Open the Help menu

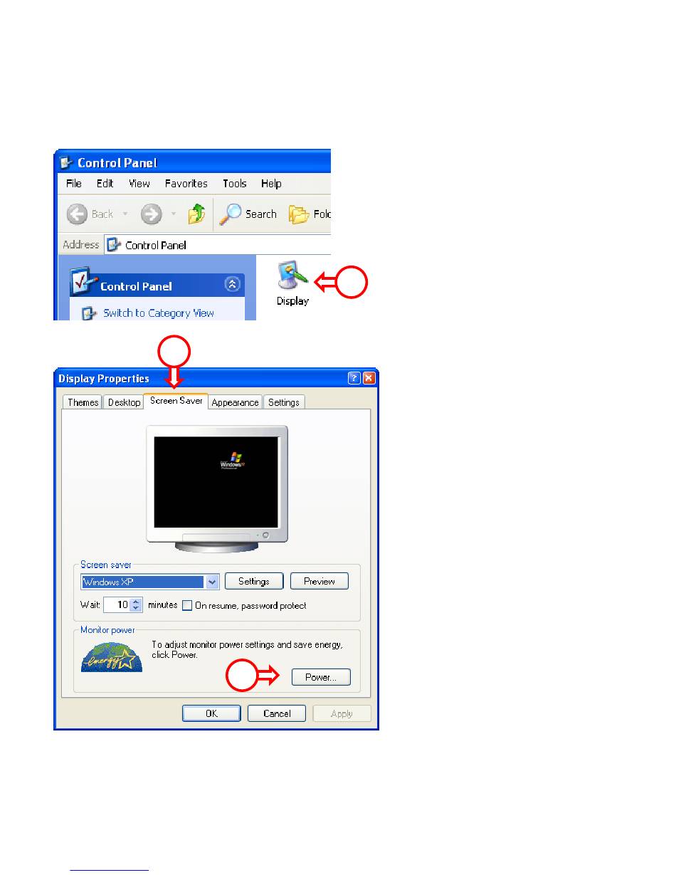pyautogui.click(x=271, y=183)
